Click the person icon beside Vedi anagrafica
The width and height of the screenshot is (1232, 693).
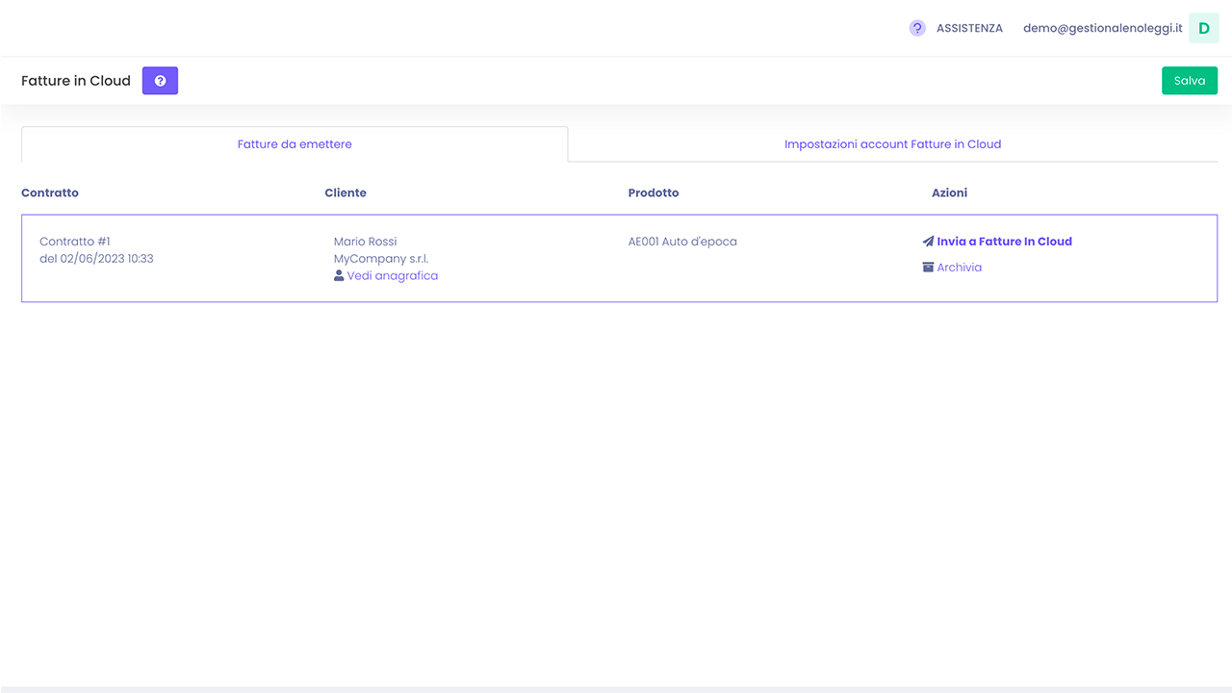pos(339,275)
